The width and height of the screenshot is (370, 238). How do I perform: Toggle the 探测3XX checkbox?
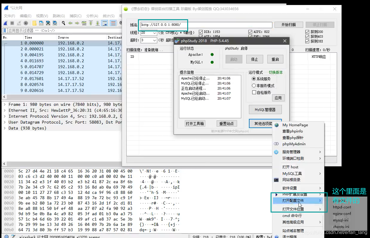click(307, 41)
